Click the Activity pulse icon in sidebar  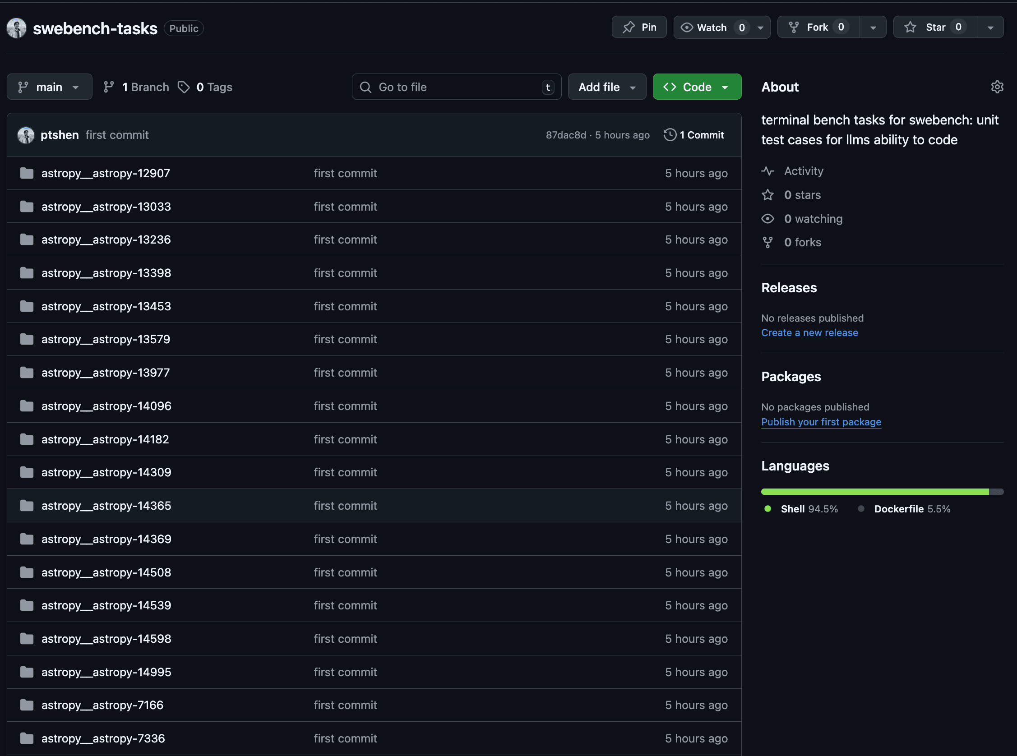tap(767, 171)
